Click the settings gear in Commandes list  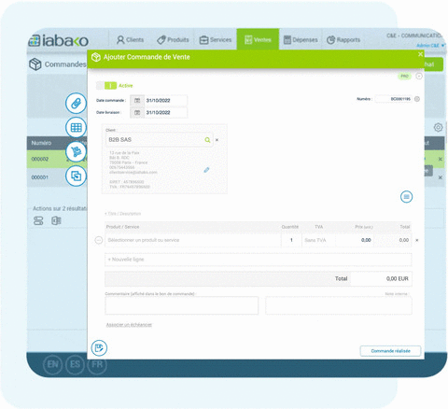[x=438, y=127]
